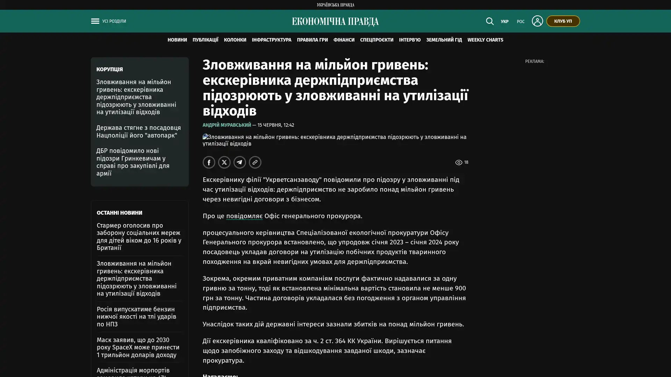The height and width of the screenshot is (377, 671).
Task: Open Стармер social media ban news
Action: coord(139,237)
